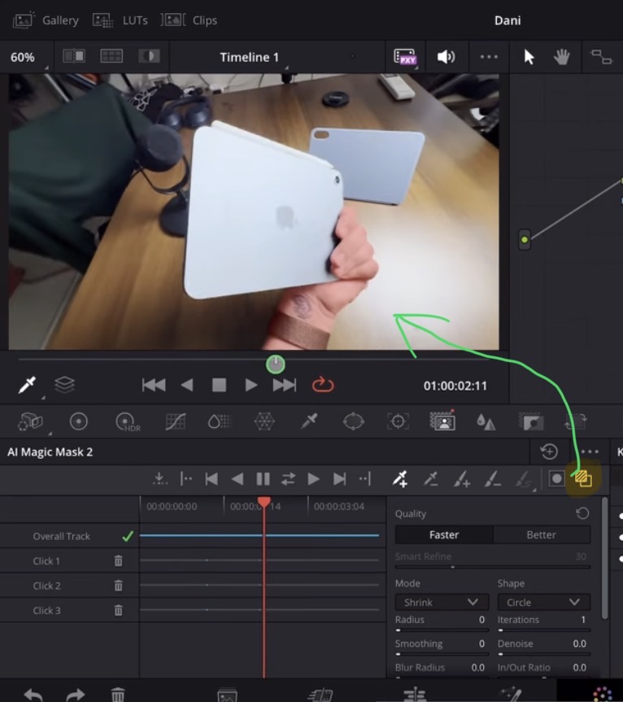The height and width of the screenshot is (702, 623).
Task: Play the clip forward in viewer
Action: (251, 385)
